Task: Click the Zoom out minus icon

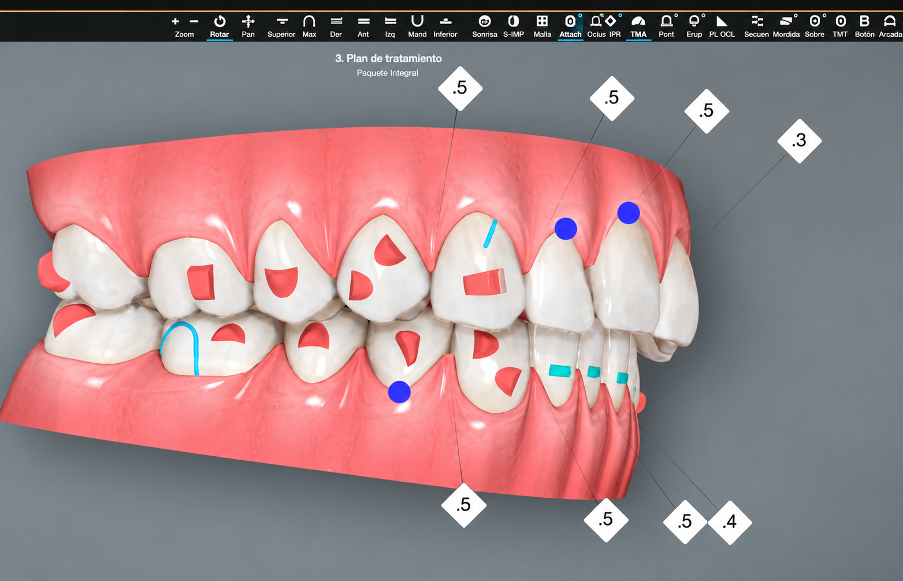Action: (194, 21)
